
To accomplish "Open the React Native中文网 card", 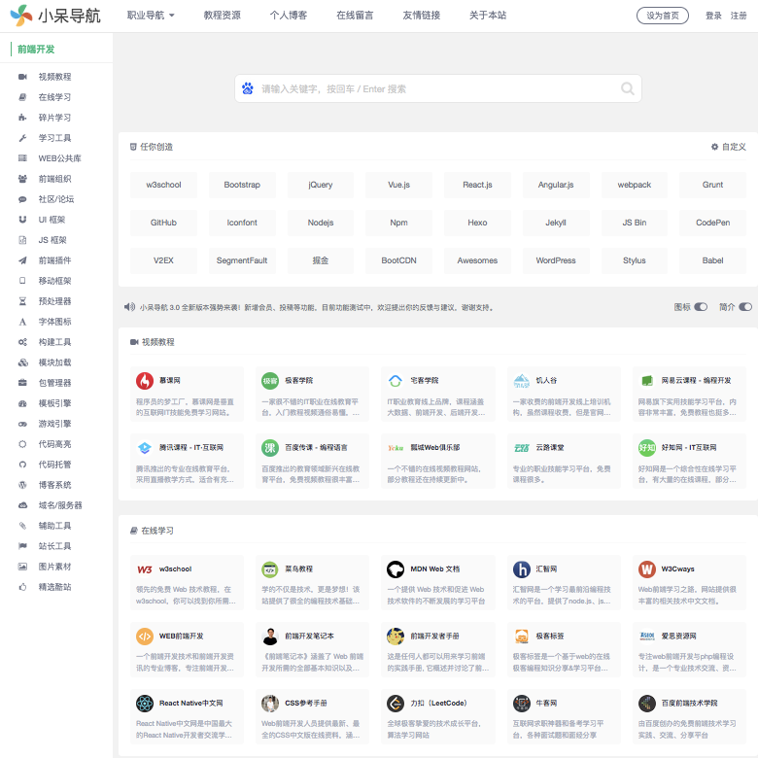I will (x=188, y=716).
